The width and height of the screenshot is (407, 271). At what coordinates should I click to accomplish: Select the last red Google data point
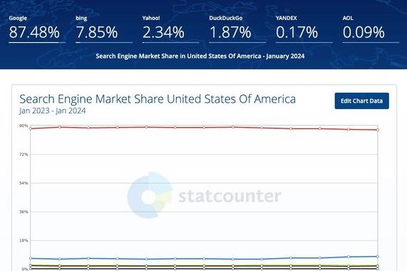[377, 130]
